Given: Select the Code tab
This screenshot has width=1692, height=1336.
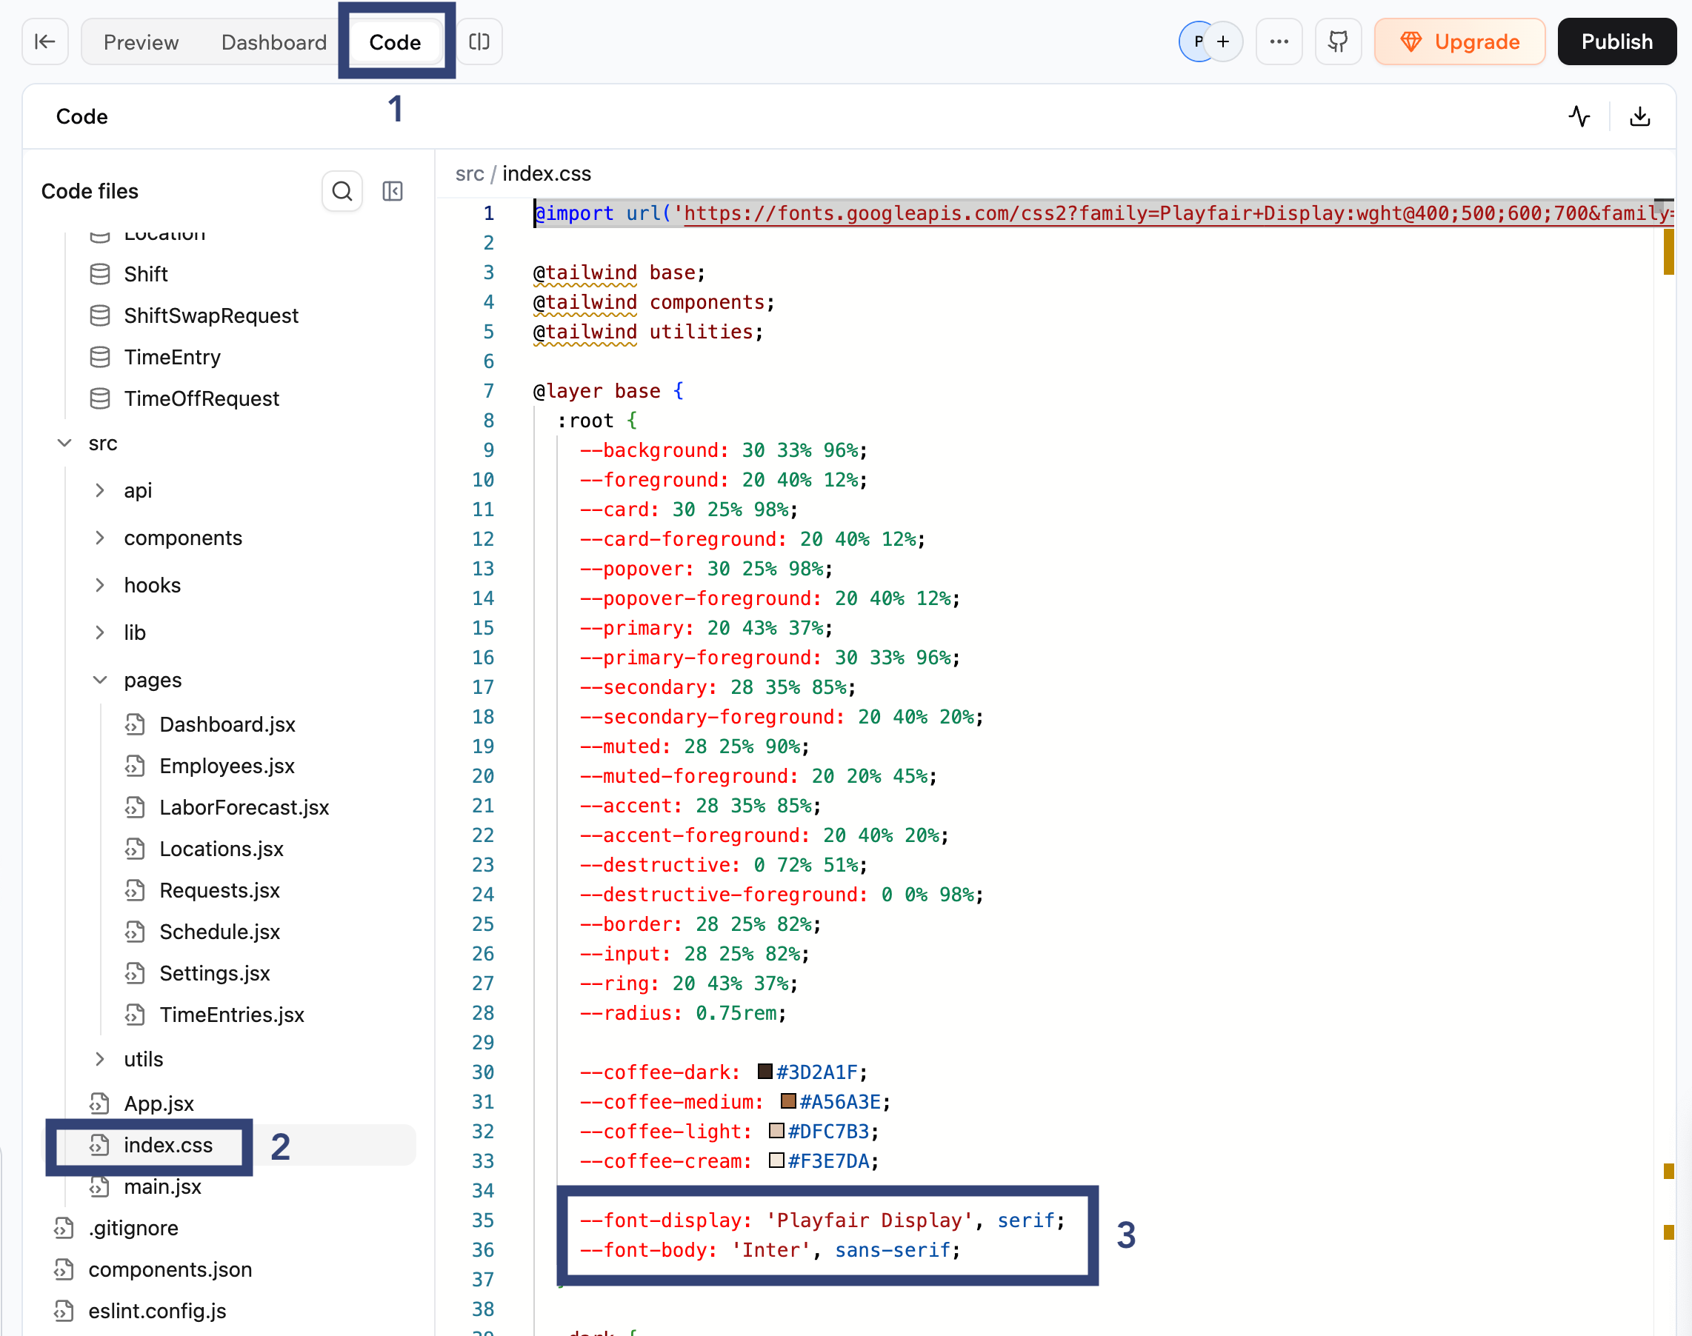Looking at the screenshot, I should tap(395, 41).
